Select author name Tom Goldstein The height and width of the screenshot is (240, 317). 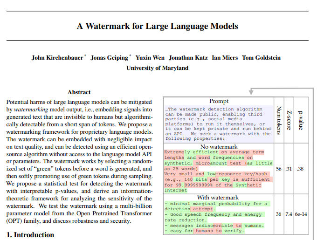click(x=261, y=58)
